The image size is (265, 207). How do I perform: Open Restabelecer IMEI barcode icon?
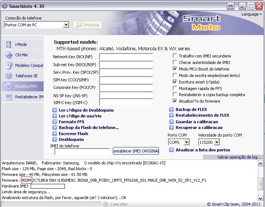[x=8, y=97]
